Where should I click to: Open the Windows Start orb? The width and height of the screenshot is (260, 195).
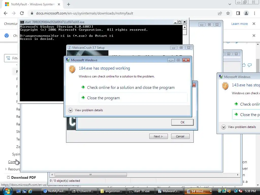click(7, 191)
